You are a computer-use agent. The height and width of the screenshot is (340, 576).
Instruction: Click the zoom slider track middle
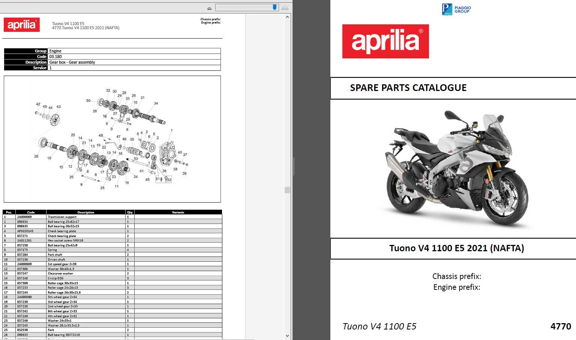pos(247,7)
